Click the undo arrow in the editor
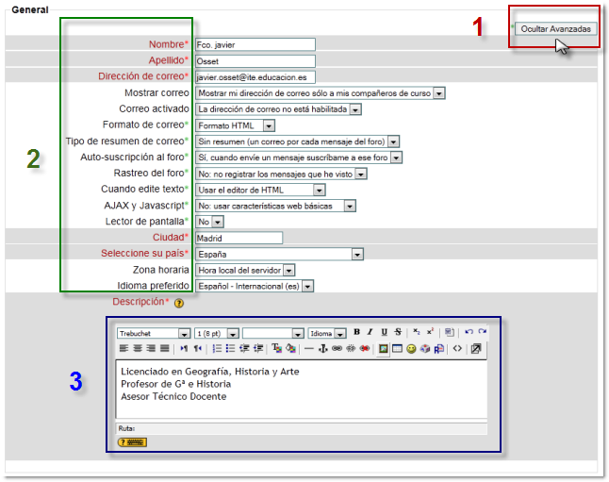The height and width of the screenshot is (482, 609). 469,332
